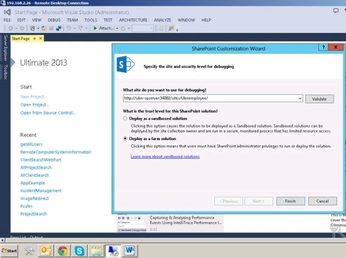346x258 pixels.
Task: Open the solution configurations combo box
Action: (x=143, y=28)
